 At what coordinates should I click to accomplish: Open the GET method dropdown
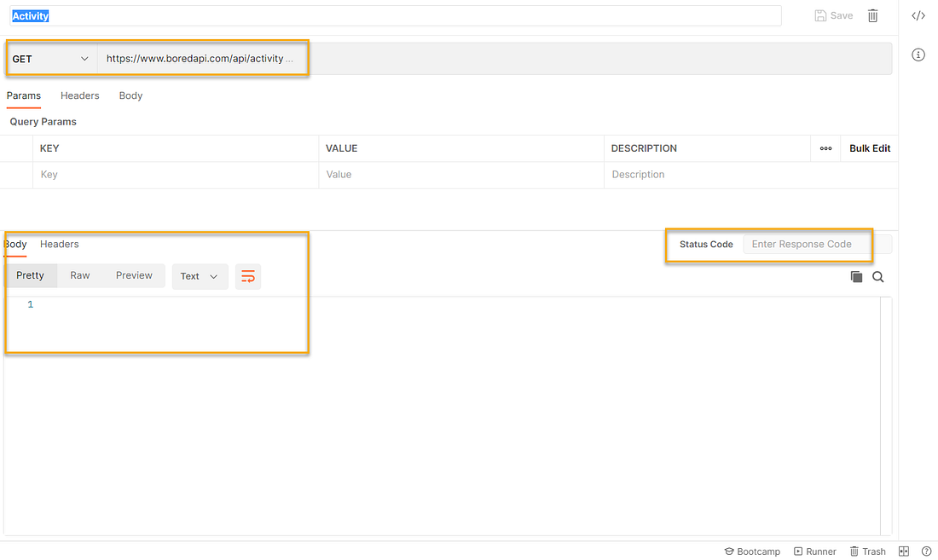click(x=51, y=58)
